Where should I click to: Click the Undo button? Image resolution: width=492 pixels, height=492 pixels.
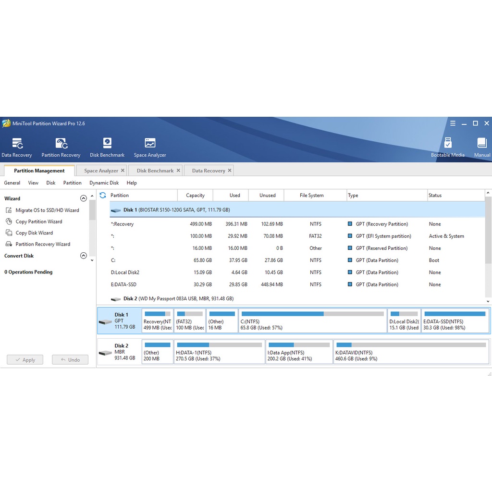click(x=70, y=359)
